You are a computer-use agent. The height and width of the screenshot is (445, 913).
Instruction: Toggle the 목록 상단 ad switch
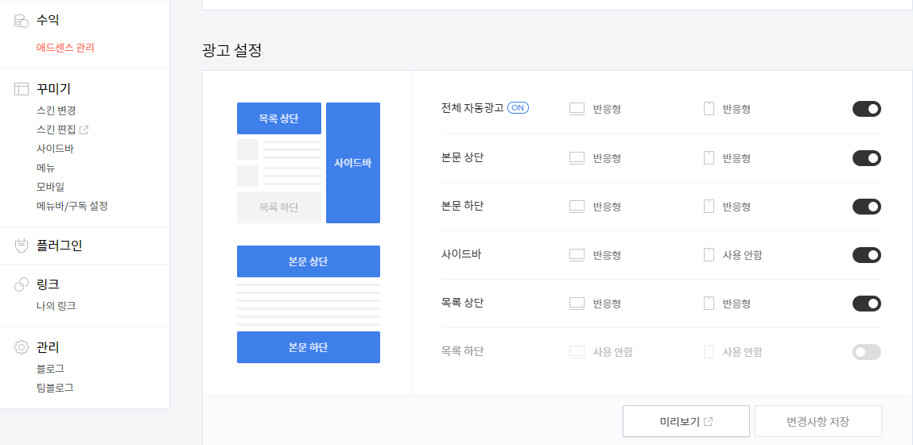(x=866, y=303)
